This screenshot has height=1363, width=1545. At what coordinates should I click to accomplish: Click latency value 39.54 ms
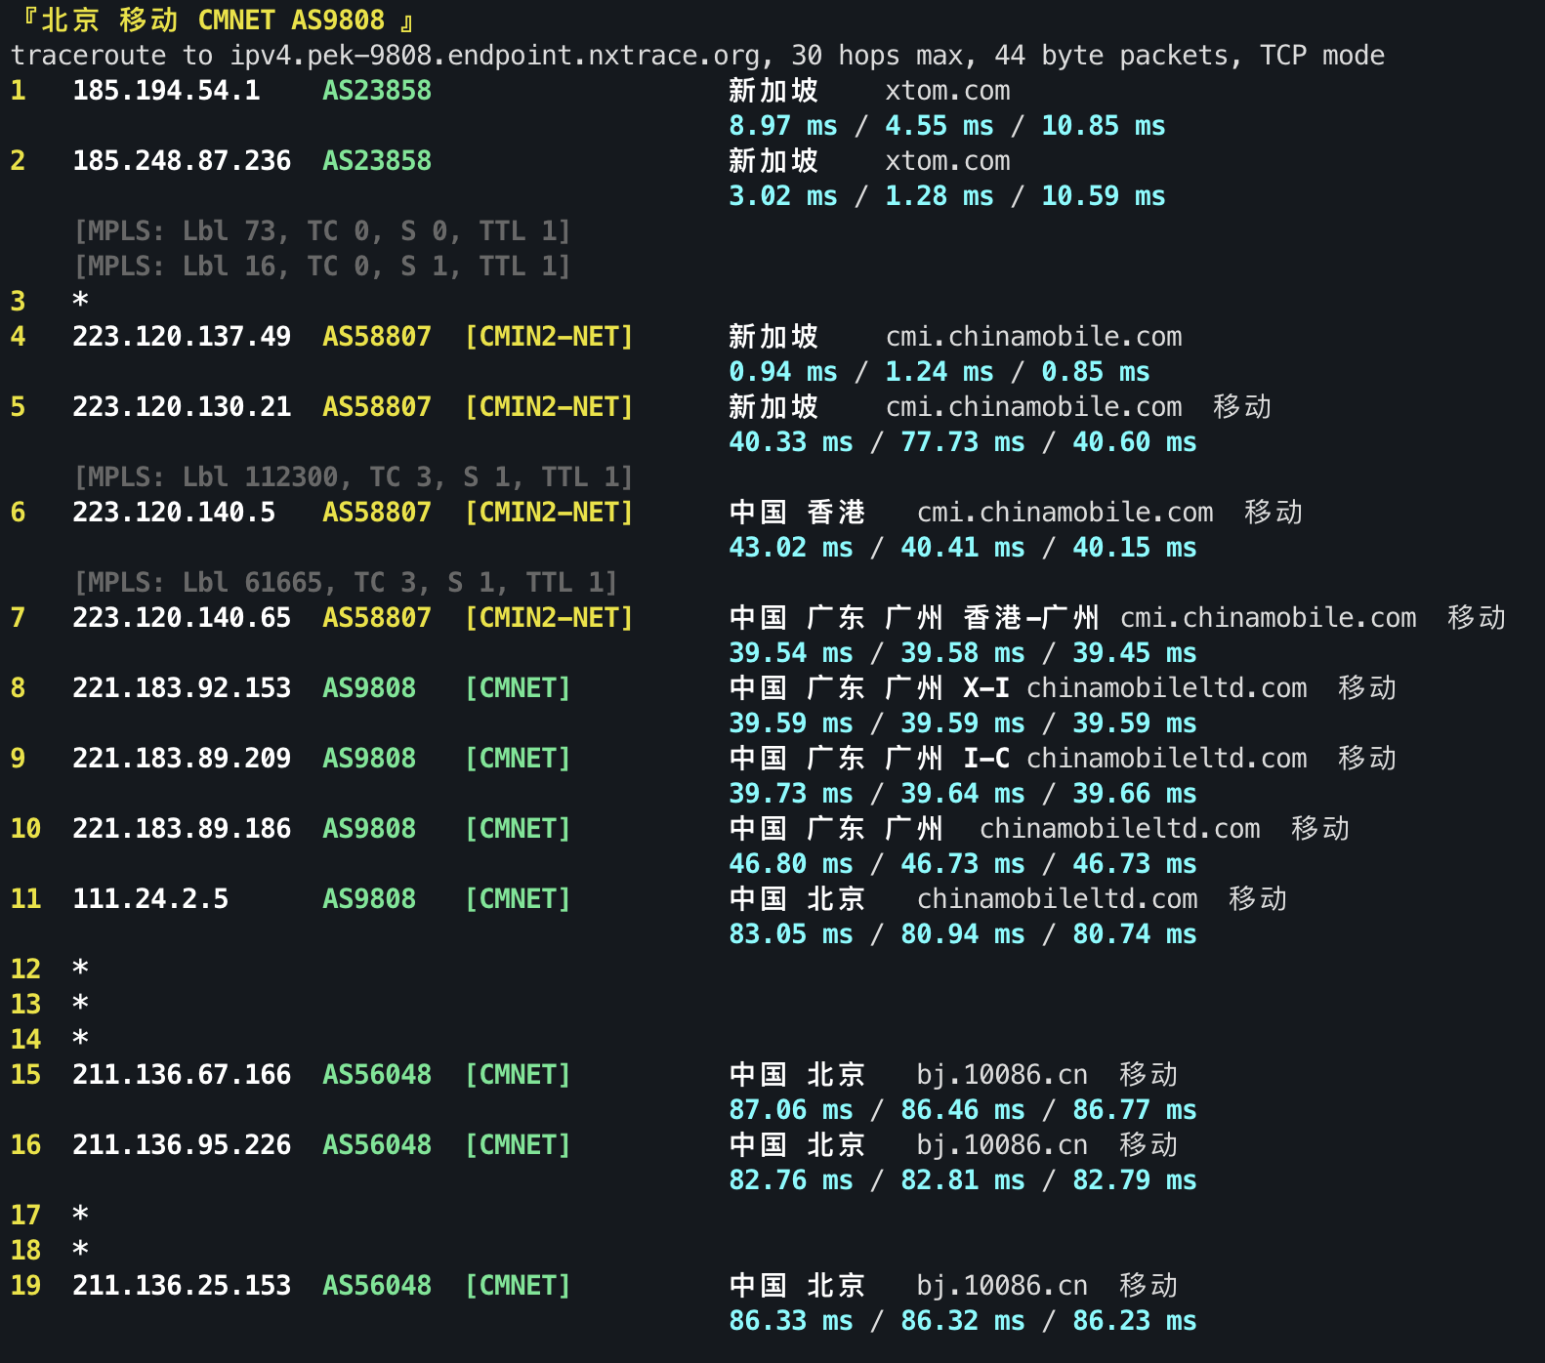tap(791, 653)
